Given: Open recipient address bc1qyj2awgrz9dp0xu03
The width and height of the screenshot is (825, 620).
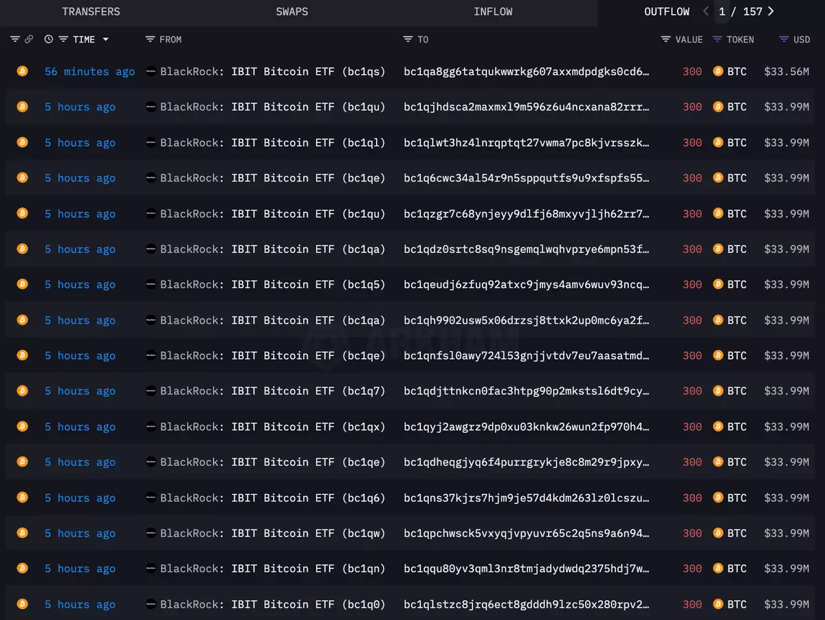Looking at the screenshot, I should click(527, 426).
